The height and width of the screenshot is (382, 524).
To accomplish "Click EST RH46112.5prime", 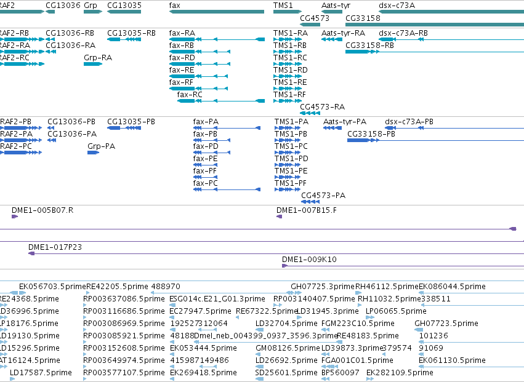I will pyautogui.click(x=387, y=287).
